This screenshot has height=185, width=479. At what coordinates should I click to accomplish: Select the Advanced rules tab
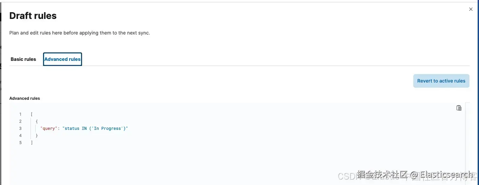click(x=62, y=59)
